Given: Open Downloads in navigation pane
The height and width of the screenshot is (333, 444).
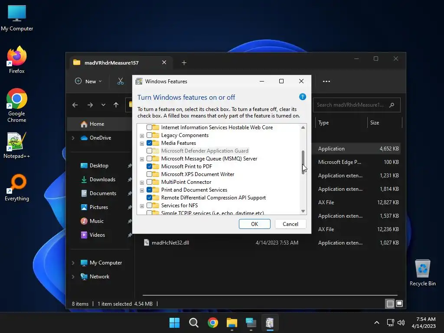Looking at the screenshot, I should [x=102, y=180].
